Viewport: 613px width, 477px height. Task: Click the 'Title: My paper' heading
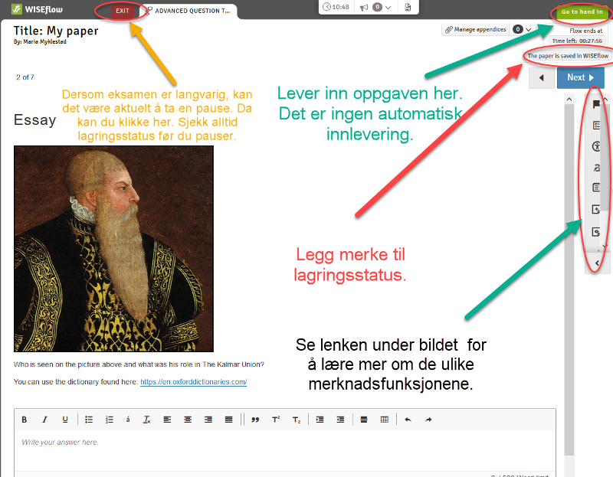click(56, 31)
